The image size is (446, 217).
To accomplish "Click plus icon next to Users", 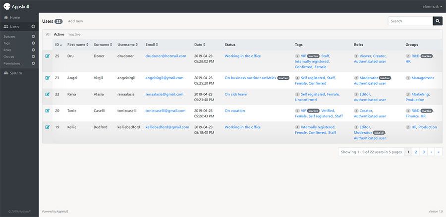I will coord(33,26).
